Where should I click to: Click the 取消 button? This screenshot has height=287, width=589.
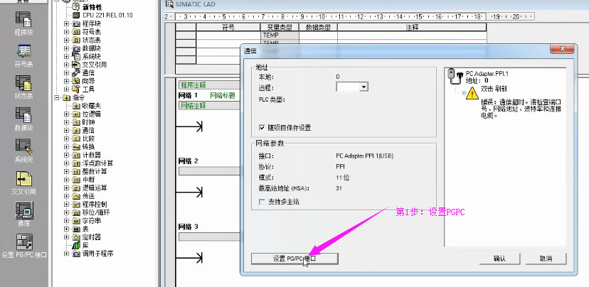pyautogui.click(x=546, y=259)
